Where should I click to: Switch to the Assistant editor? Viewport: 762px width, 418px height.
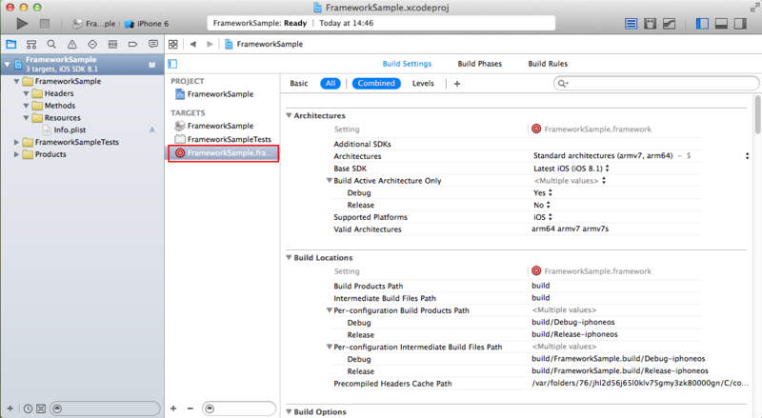click(650, 24)
